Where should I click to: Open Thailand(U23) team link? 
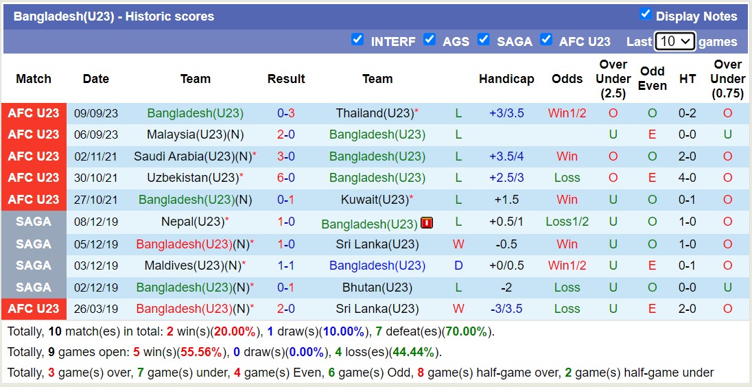(x=375, y=113)
